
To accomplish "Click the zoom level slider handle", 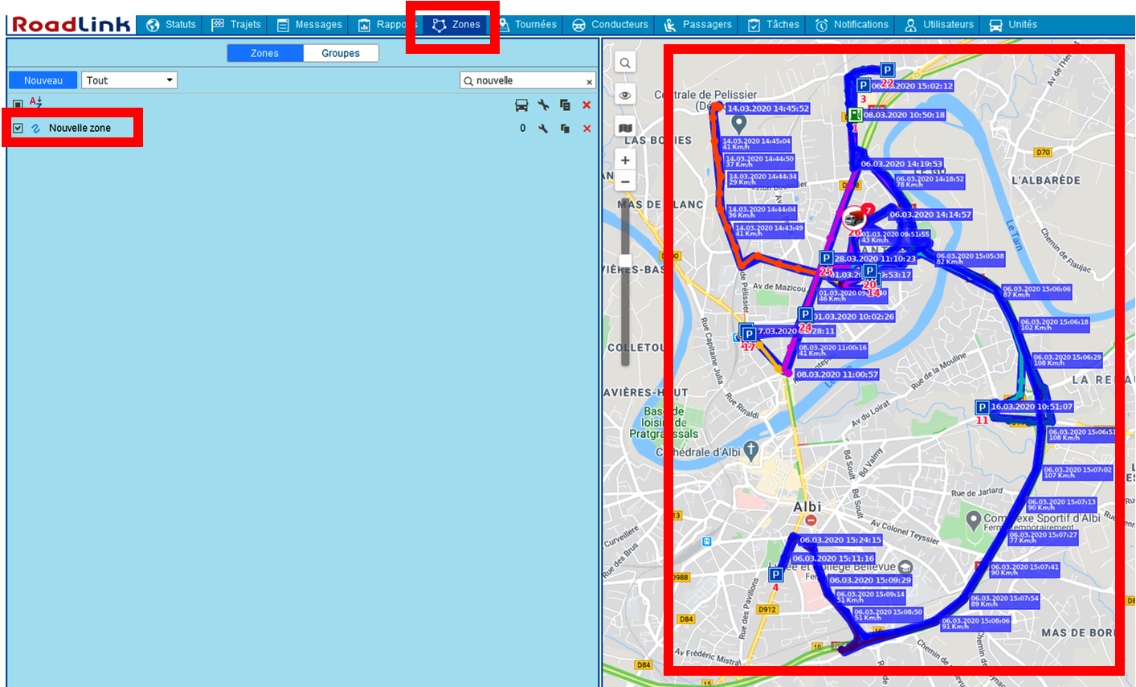I will click(625, 261).
